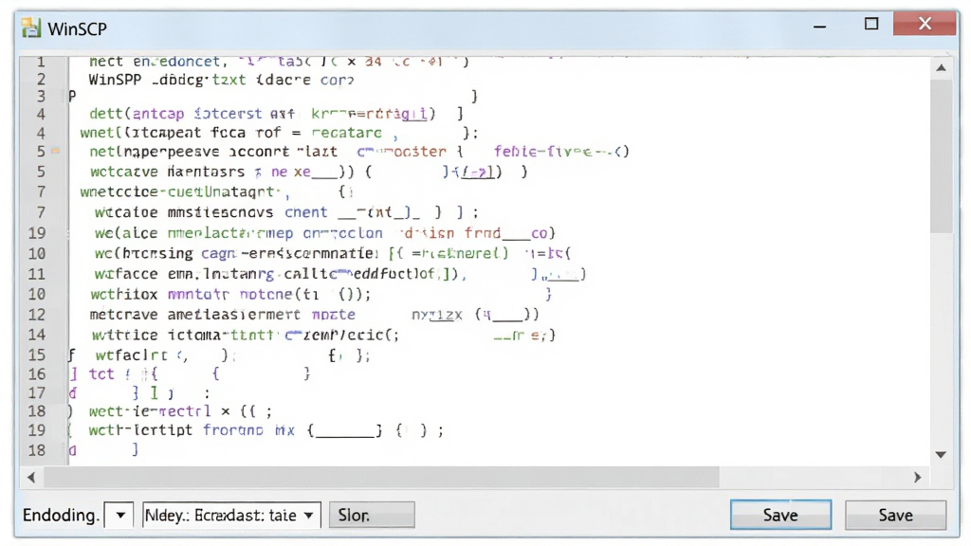
Task: Select line number 14 in the gutter
Action: click(x=37, y=335)
